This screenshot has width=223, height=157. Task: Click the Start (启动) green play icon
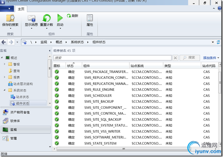pos(60,18)
